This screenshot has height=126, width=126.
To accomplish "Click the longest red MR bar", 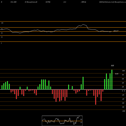I will pyautogui.click(x=96, y=97).
